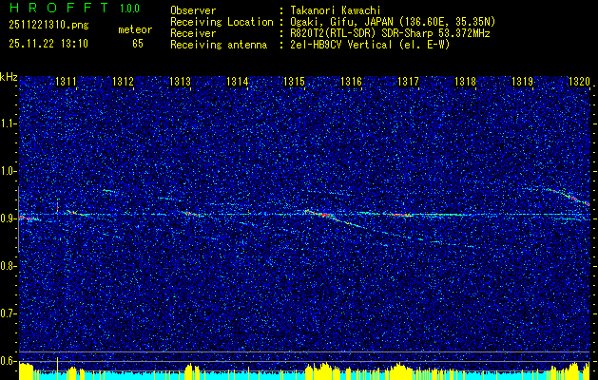Click the bright meteor echo after 1315

320,214
